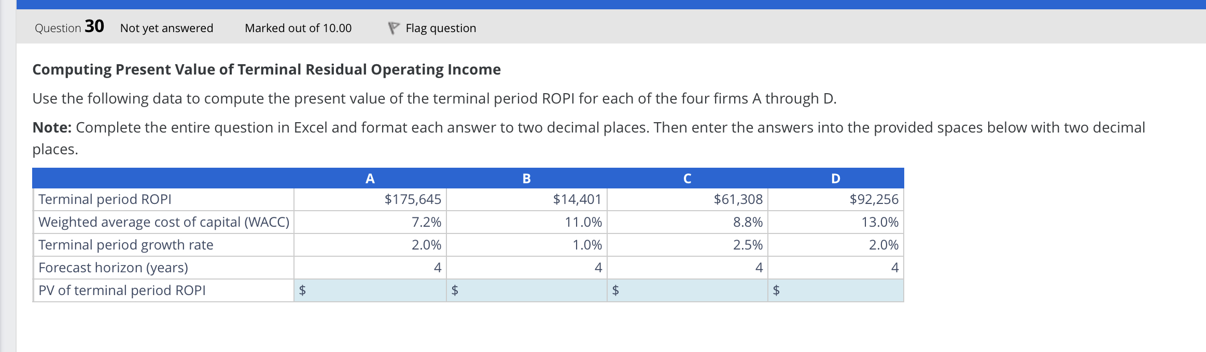This screenshot has height=352, width=1206.
Task: Click the Not yet answered status label
Action: pyautogui.click(x=165, y=28)
